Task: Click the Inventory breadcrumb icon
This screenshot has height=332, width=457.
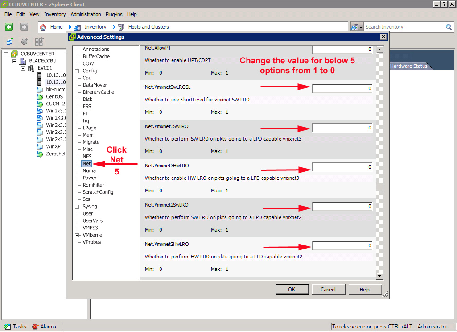Action: click(78, 27)
